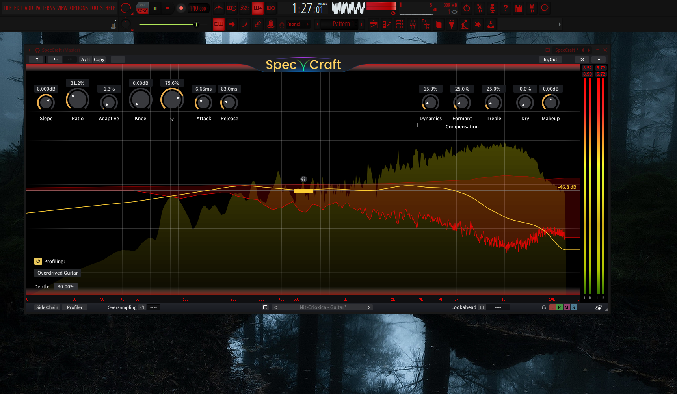
Task: Click the undo history circular arrow icon
Action: point(467,8)
